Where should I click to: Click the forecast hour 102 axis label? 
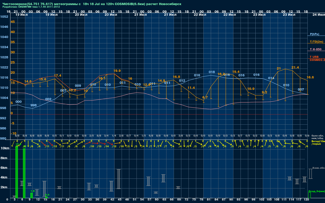(x=262, y=200)
